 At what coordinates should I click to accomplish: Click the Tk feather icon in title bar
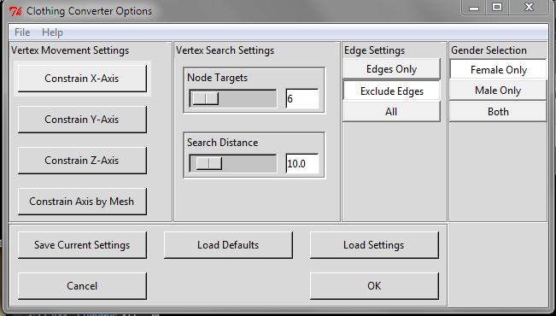(x=15, y=11)
